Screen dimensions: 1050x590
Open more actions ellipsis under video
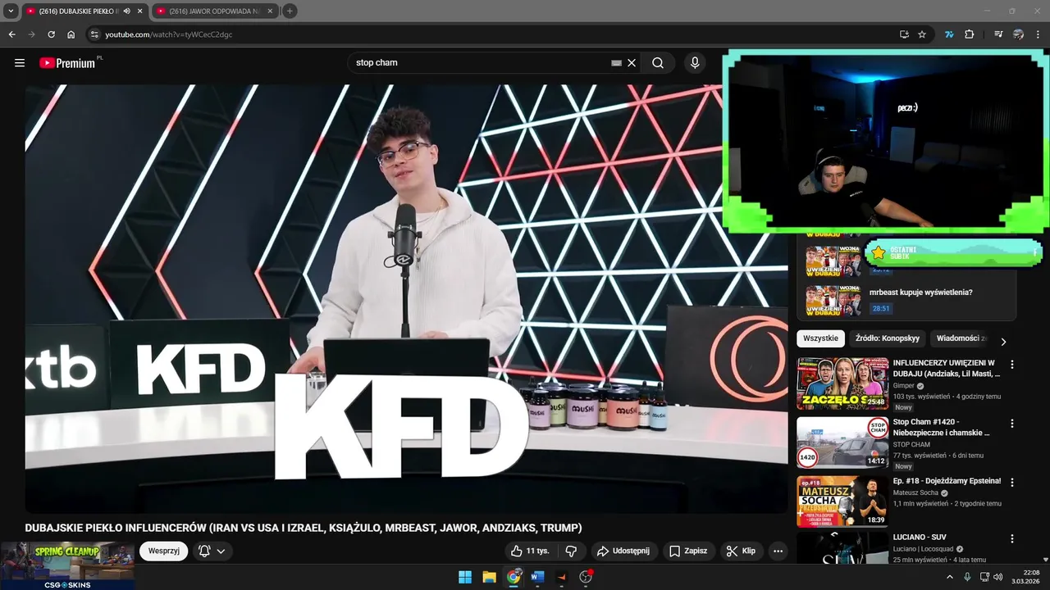point(778,551)
